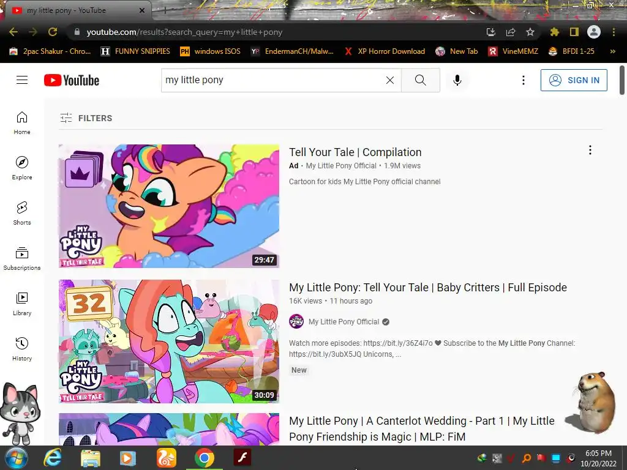
Task: Open 'windows ISOS' bookmark
Action: (211, 51)
